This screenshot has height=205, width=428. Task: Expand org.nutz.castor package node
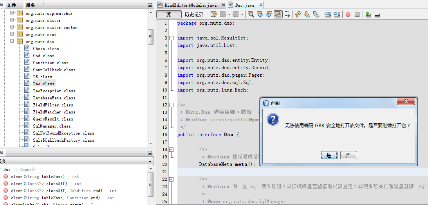12,20
